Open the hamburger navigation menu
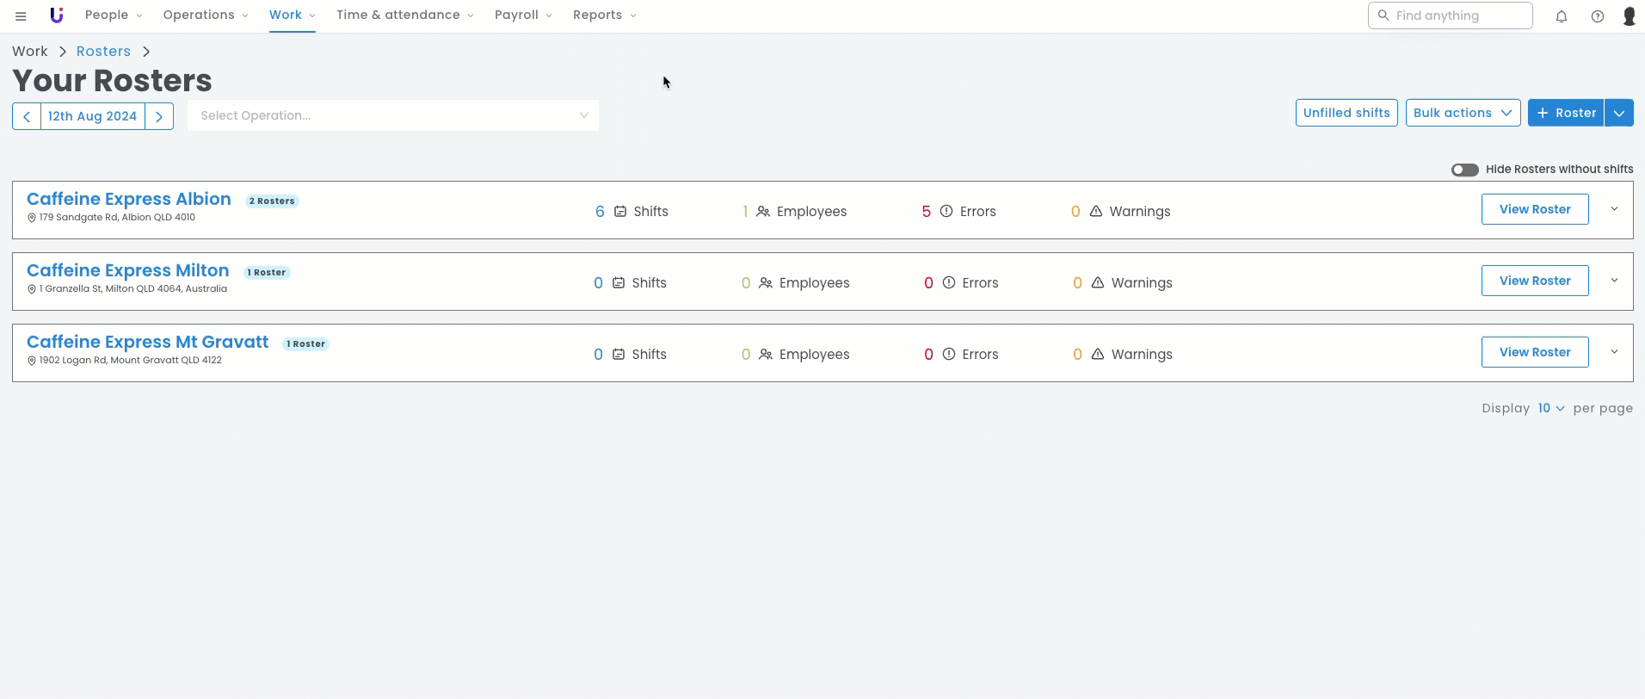This screenshot has height=699, width=1645. click(21, 15)
